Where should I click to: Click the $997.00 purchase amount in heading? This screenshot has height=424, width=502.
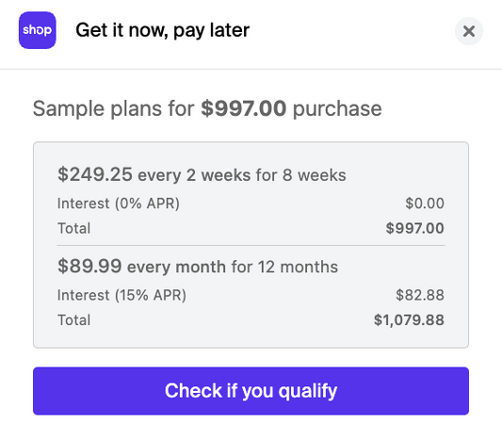point(243,108)
